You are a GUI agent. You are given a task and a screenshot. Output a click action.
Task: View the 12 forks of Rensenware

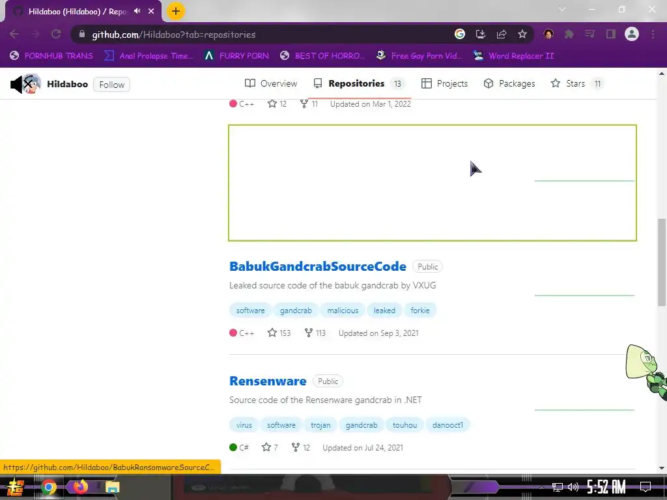point(301,447)
